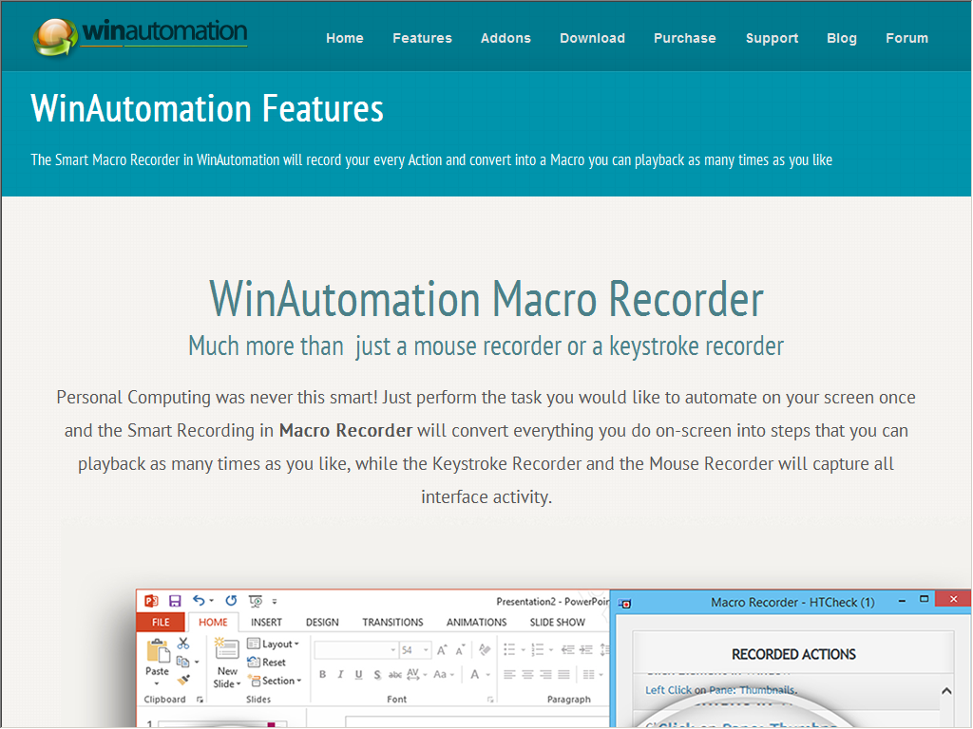Visit the Support page
The height and width of the screenshot is (729, 973).
(772, 38)
